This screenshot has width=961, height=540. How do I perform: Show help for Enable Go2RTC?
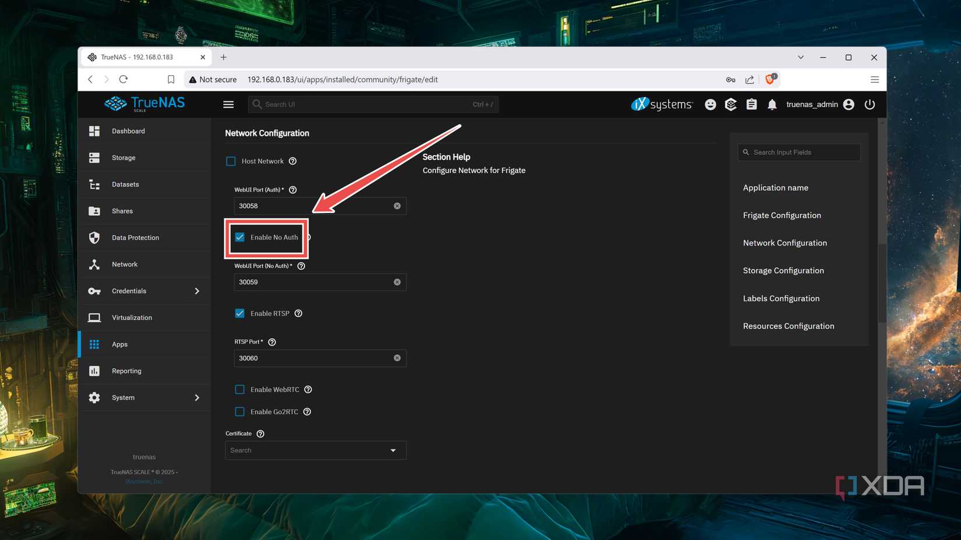(307, 412)
